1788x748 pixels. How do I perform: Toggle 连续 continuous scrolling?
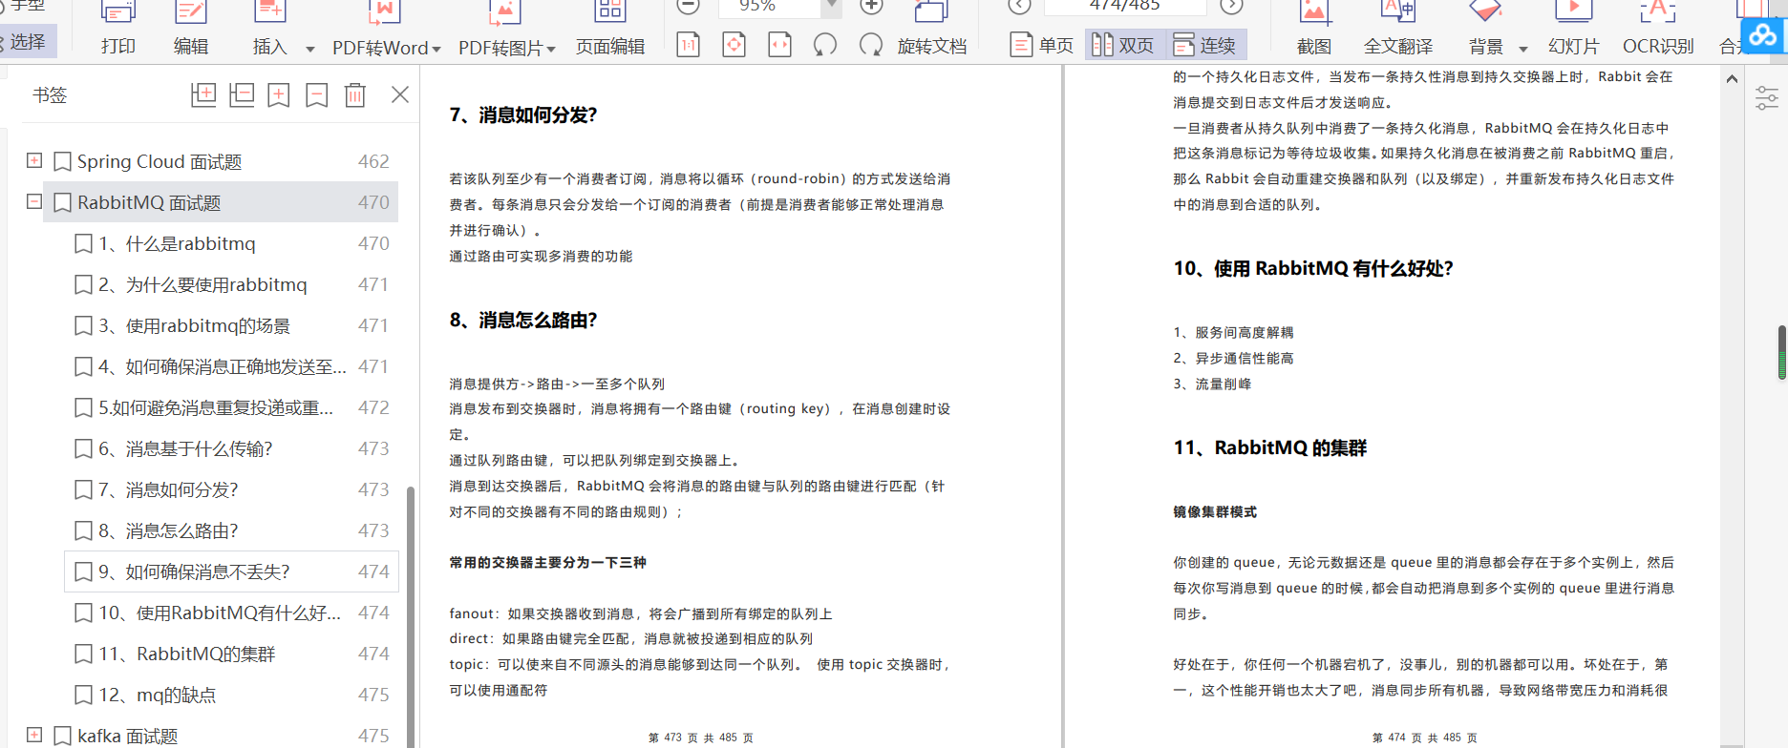pos(1205,45)
